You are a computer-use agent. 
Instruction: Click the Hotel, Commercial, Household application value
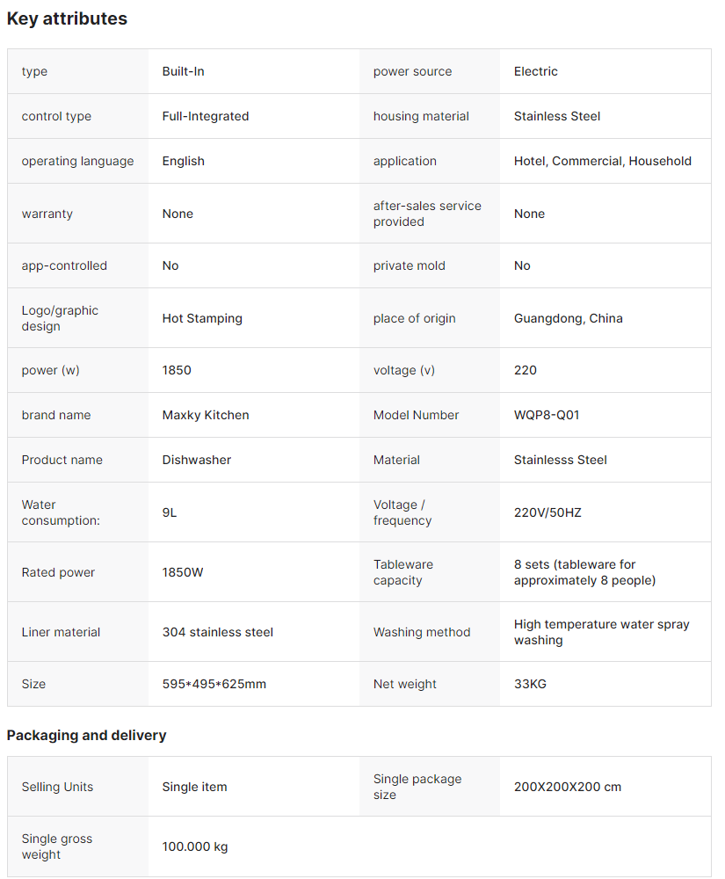603,161
